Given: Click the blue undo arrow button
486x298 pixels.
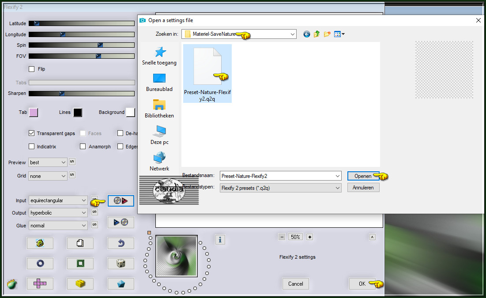Looking at the screenshot, I should (121, 243).
